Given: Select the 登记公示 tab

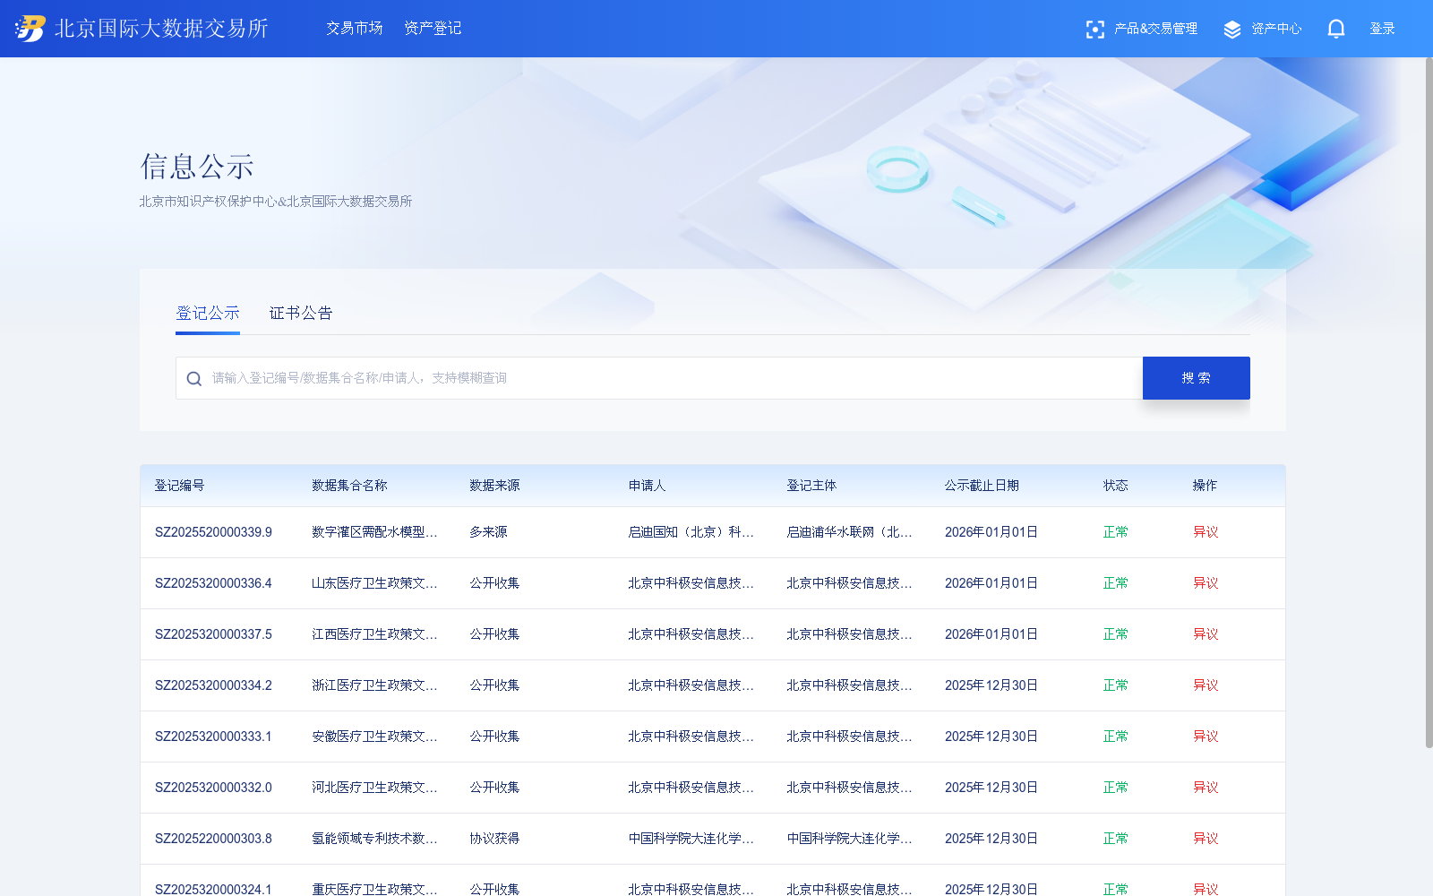Looking at the screenshot, I should coord(207,313).
